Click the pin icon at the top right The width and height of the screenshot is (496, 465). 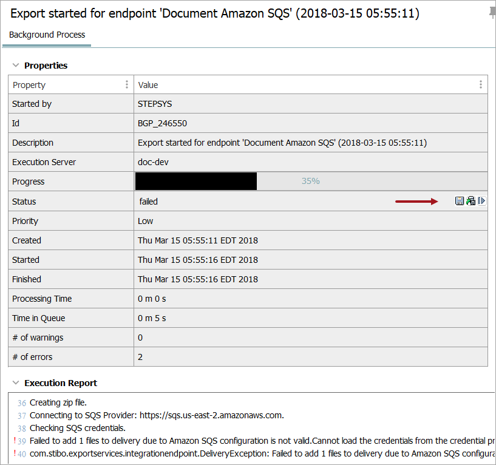(492, 13)
